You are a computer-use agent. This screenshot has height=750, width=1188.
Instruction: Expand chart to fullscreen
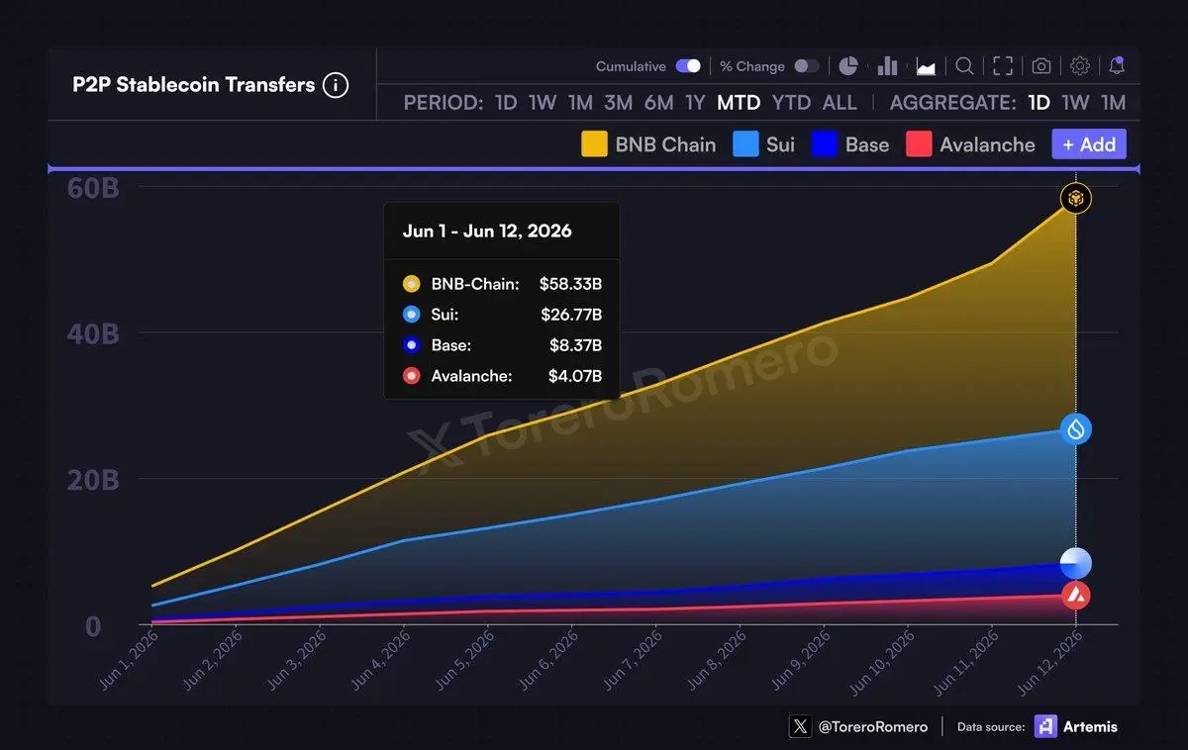pyautogui.click(x=1003, y=66)
